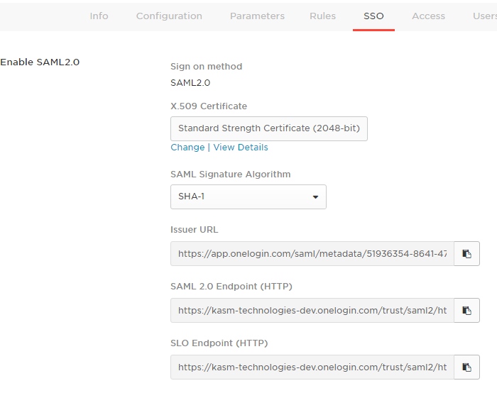Click inside the Issuer URL field

[x=312, y=253]
